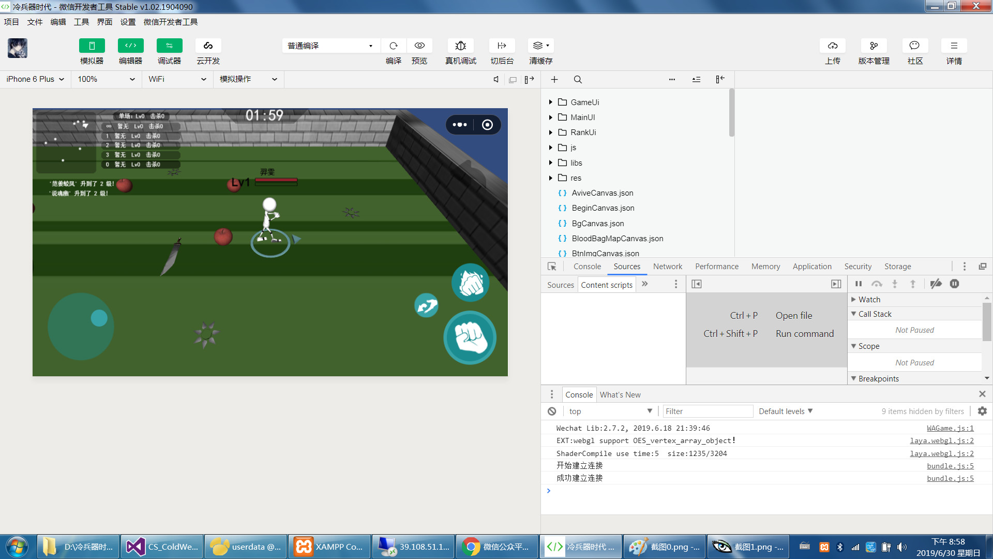Toggle the 模拟器 panel button
Image resolution: width=993 pixels, height=559 pixels.
[92, 46]
